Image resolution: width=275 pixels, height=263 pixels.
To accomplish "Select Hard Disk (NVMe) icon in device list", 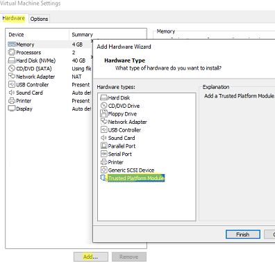I will [x=12, y=61].
